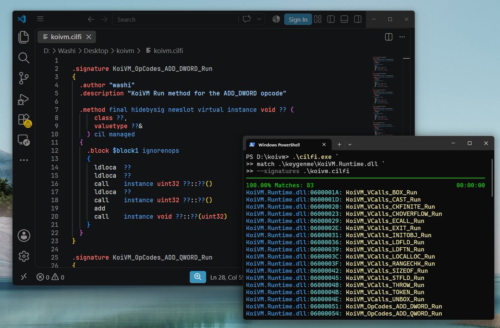The width and height of the screenshot is (500, 328).
Task: Open the hamburger application menu
Action: pos(40,19)
